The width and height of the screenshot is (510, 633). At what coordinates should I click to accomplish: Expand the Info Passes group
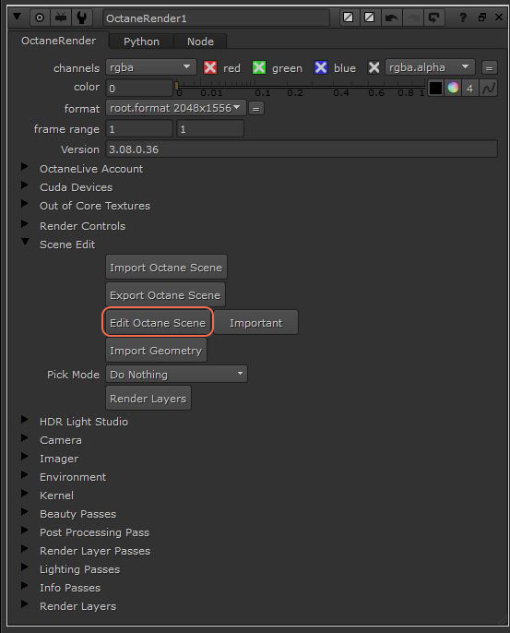(25, 586)
